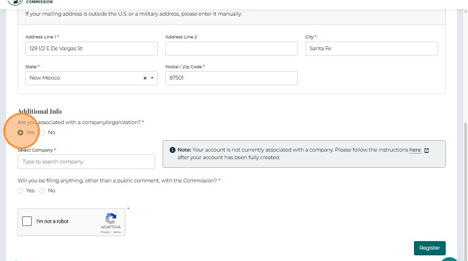The image size is (468, 261).
Task: Open the State dropdown arrow
Action: click(x=152, y=78)
